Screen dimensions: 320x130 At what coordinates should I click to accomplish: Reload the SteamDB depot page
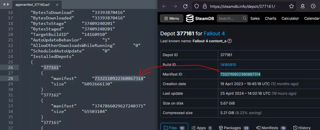click(x=185, y=6)
